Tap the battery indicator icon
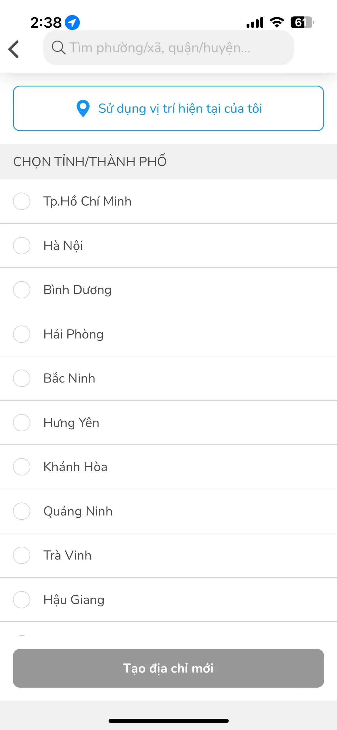Image resolution: width=337 pixels, height=730 pixels. [x=302, y=22]
